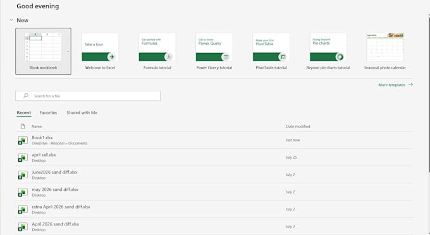The image size is (430, 235).
Task: Switch to the Favorites tab
Action: coord(48,113)
